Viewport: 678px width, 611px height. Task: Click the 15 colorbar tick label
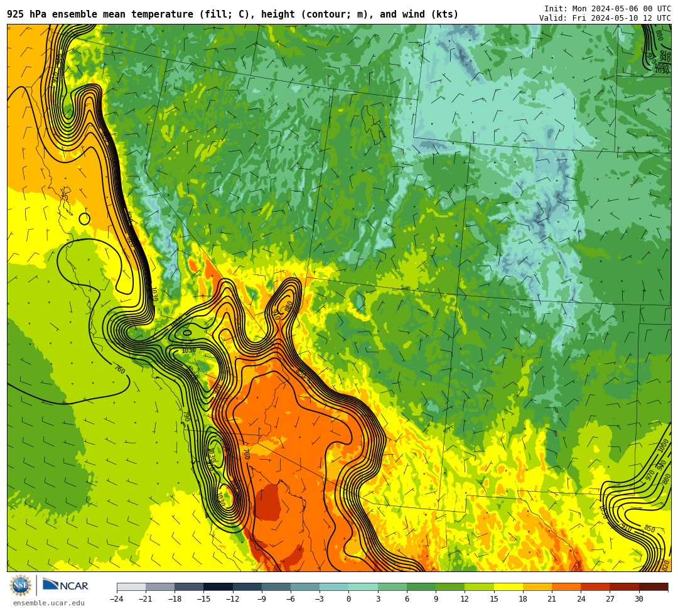click(494, 599)
